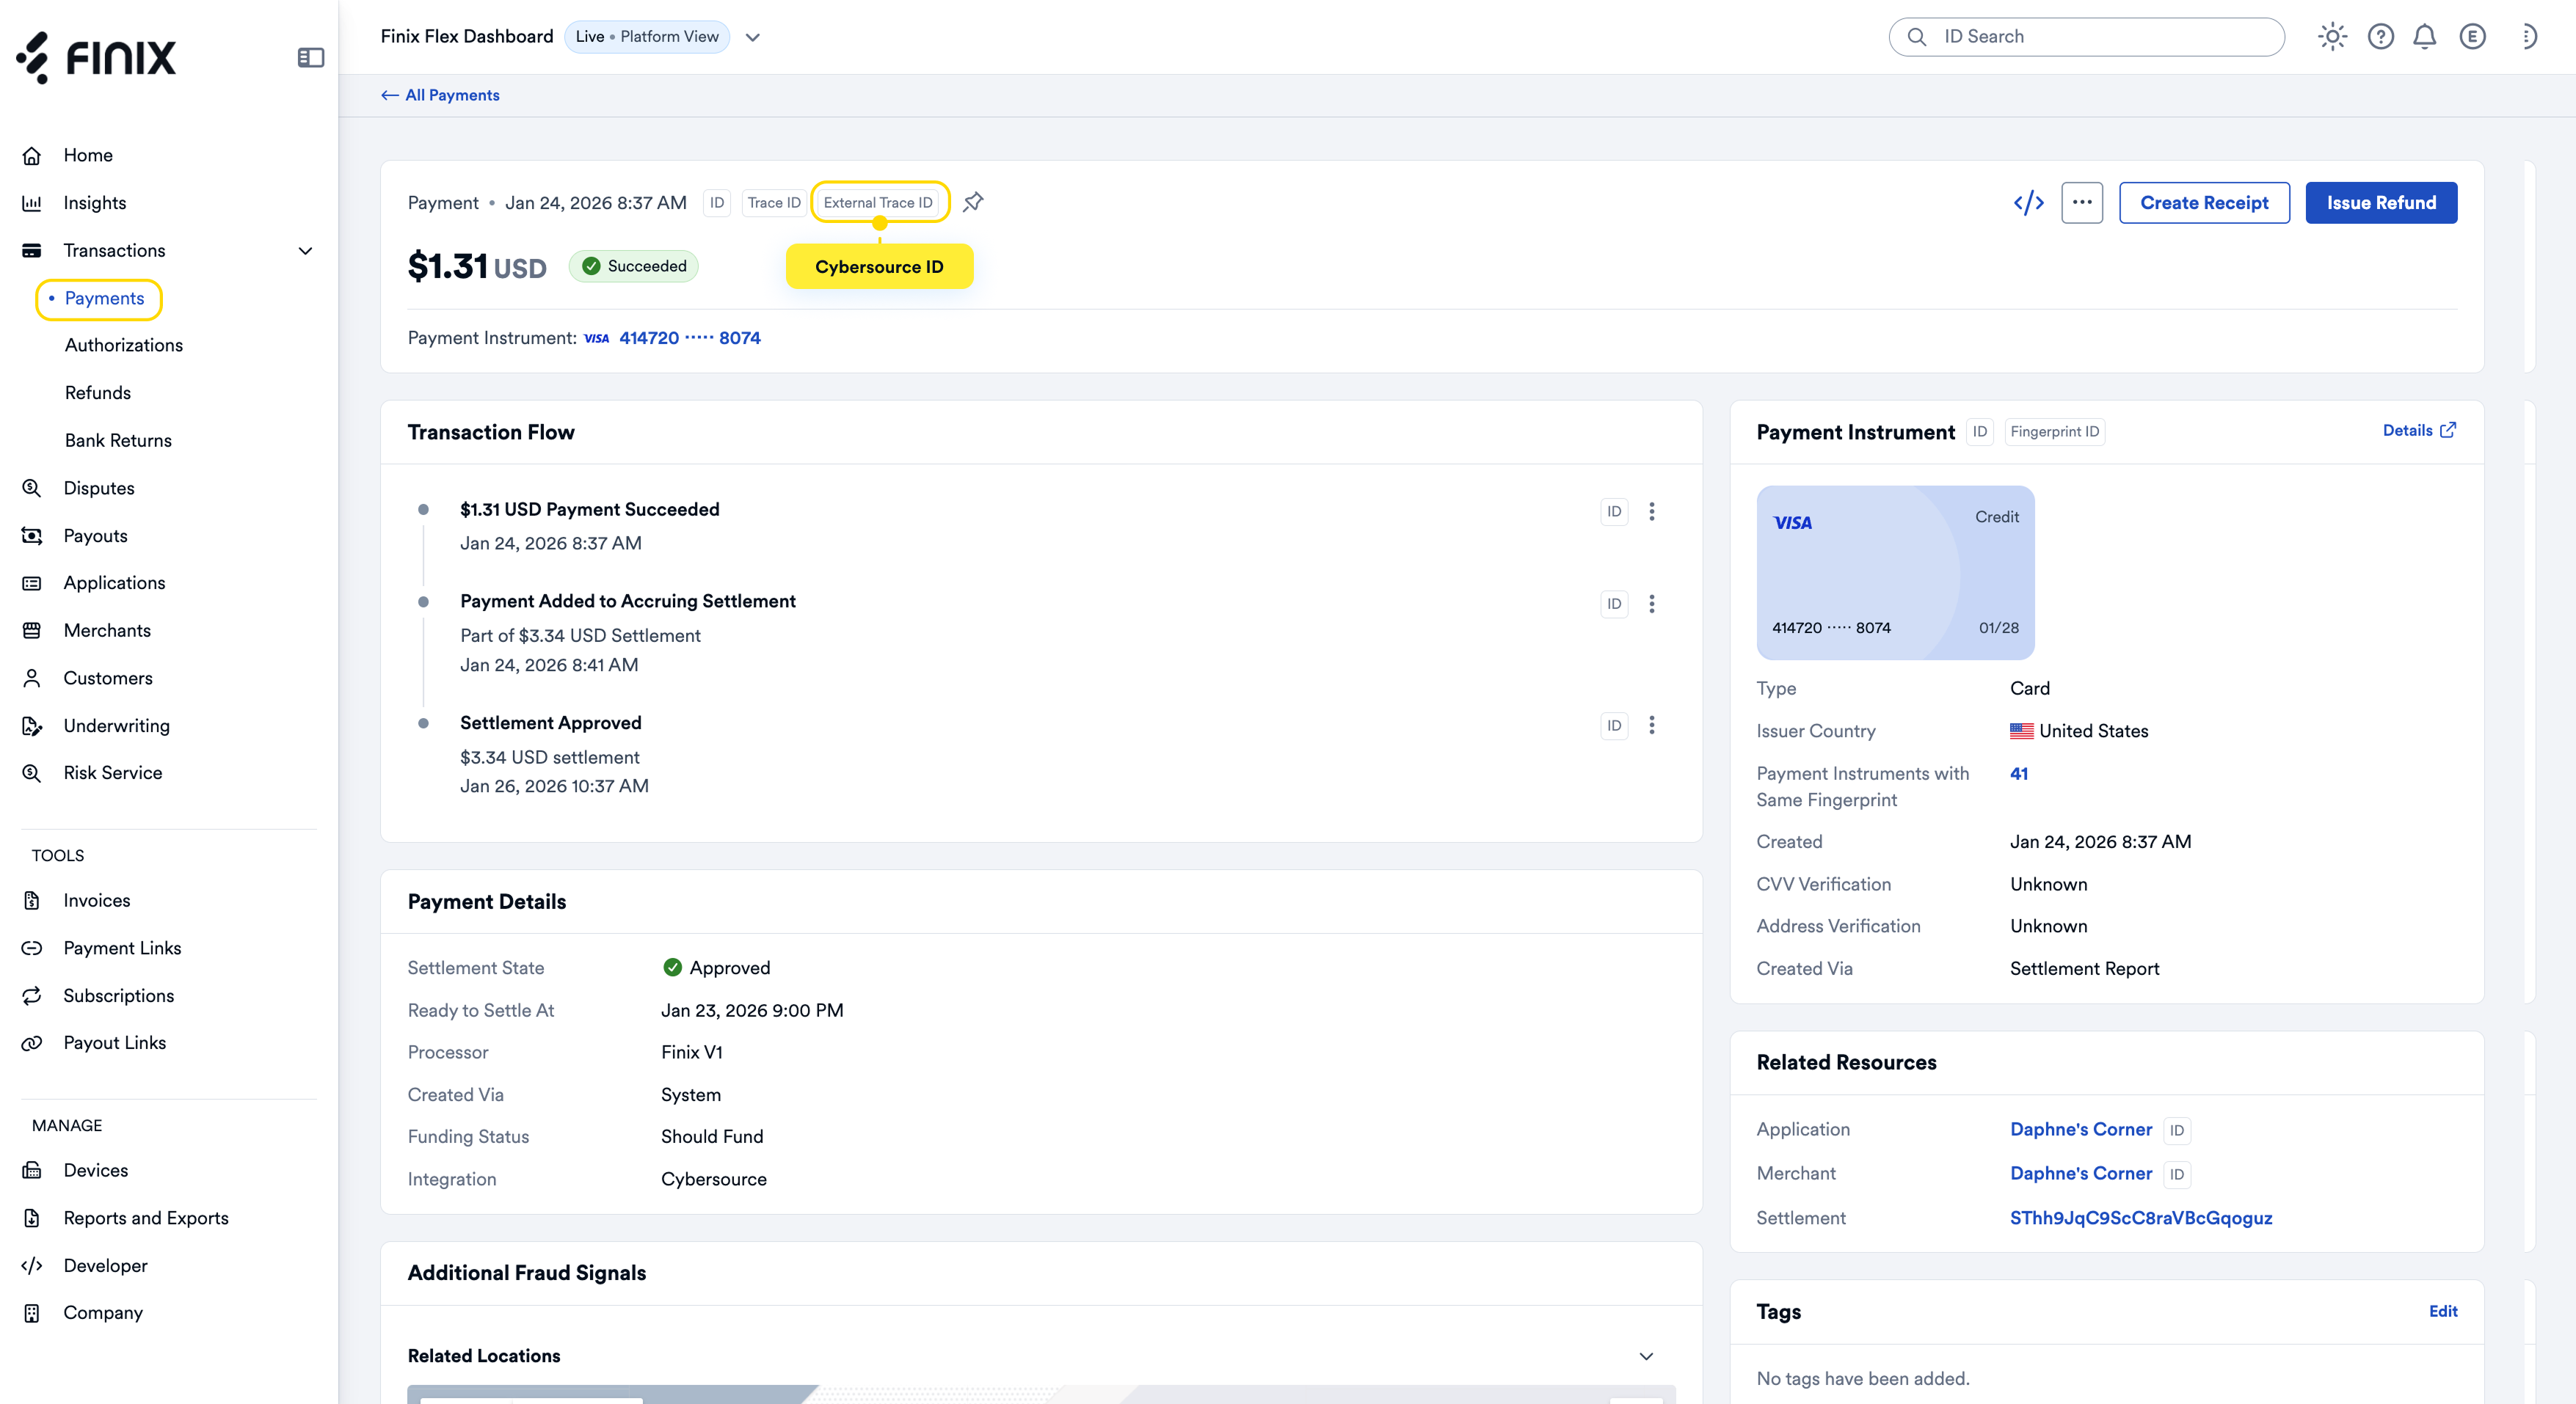Open Payouts in sidebar
2576x1404 pixels.
pos(96,535)
